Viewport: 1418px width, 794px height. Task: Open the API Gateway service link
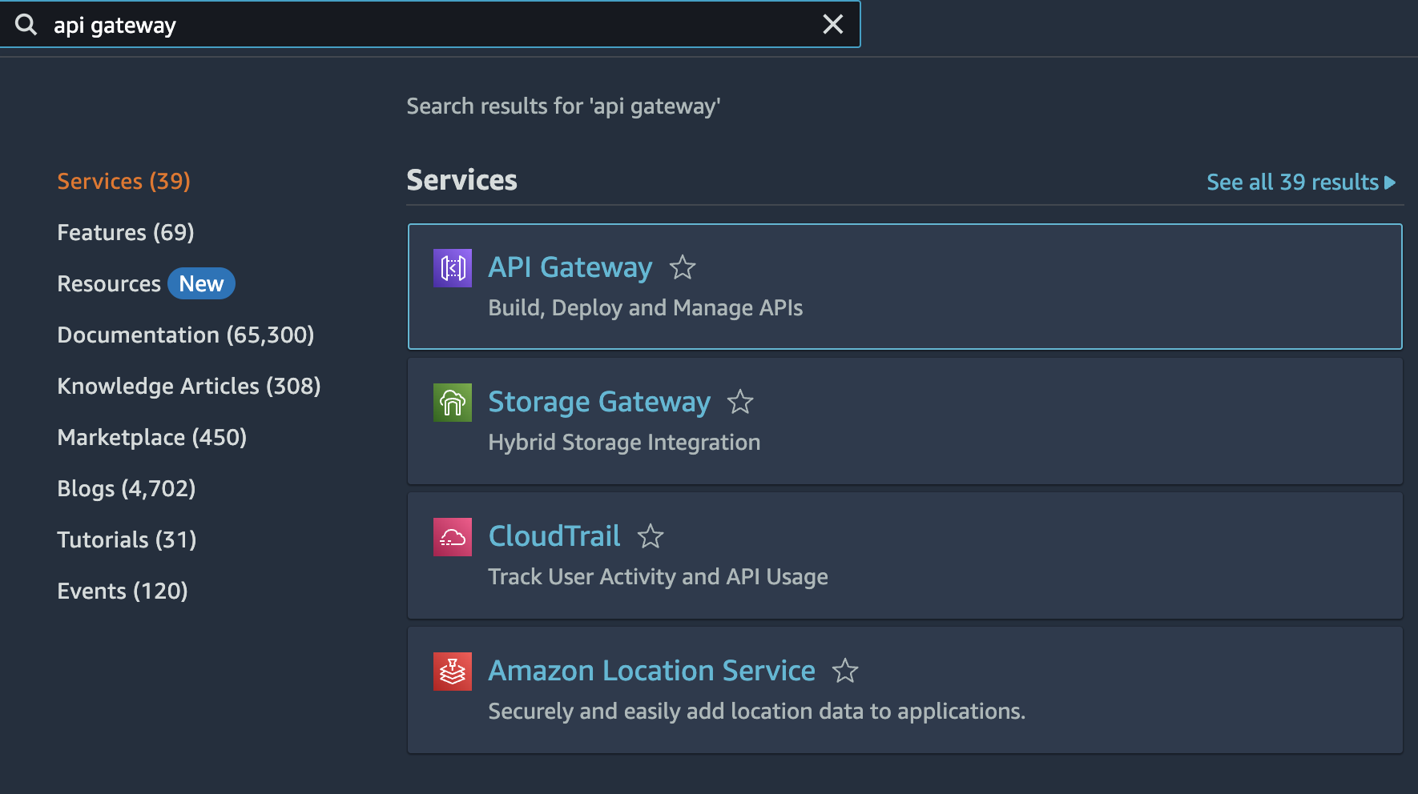tap(570, 267)
